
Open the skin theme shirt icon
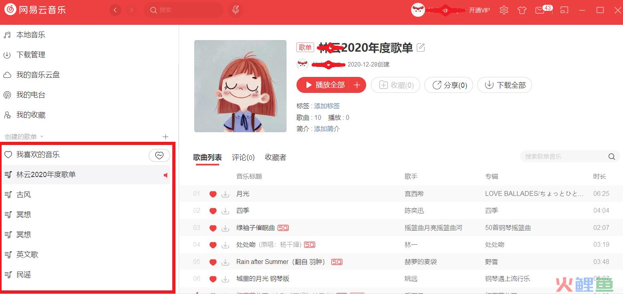pyautogui.click(x=522, y=10)
